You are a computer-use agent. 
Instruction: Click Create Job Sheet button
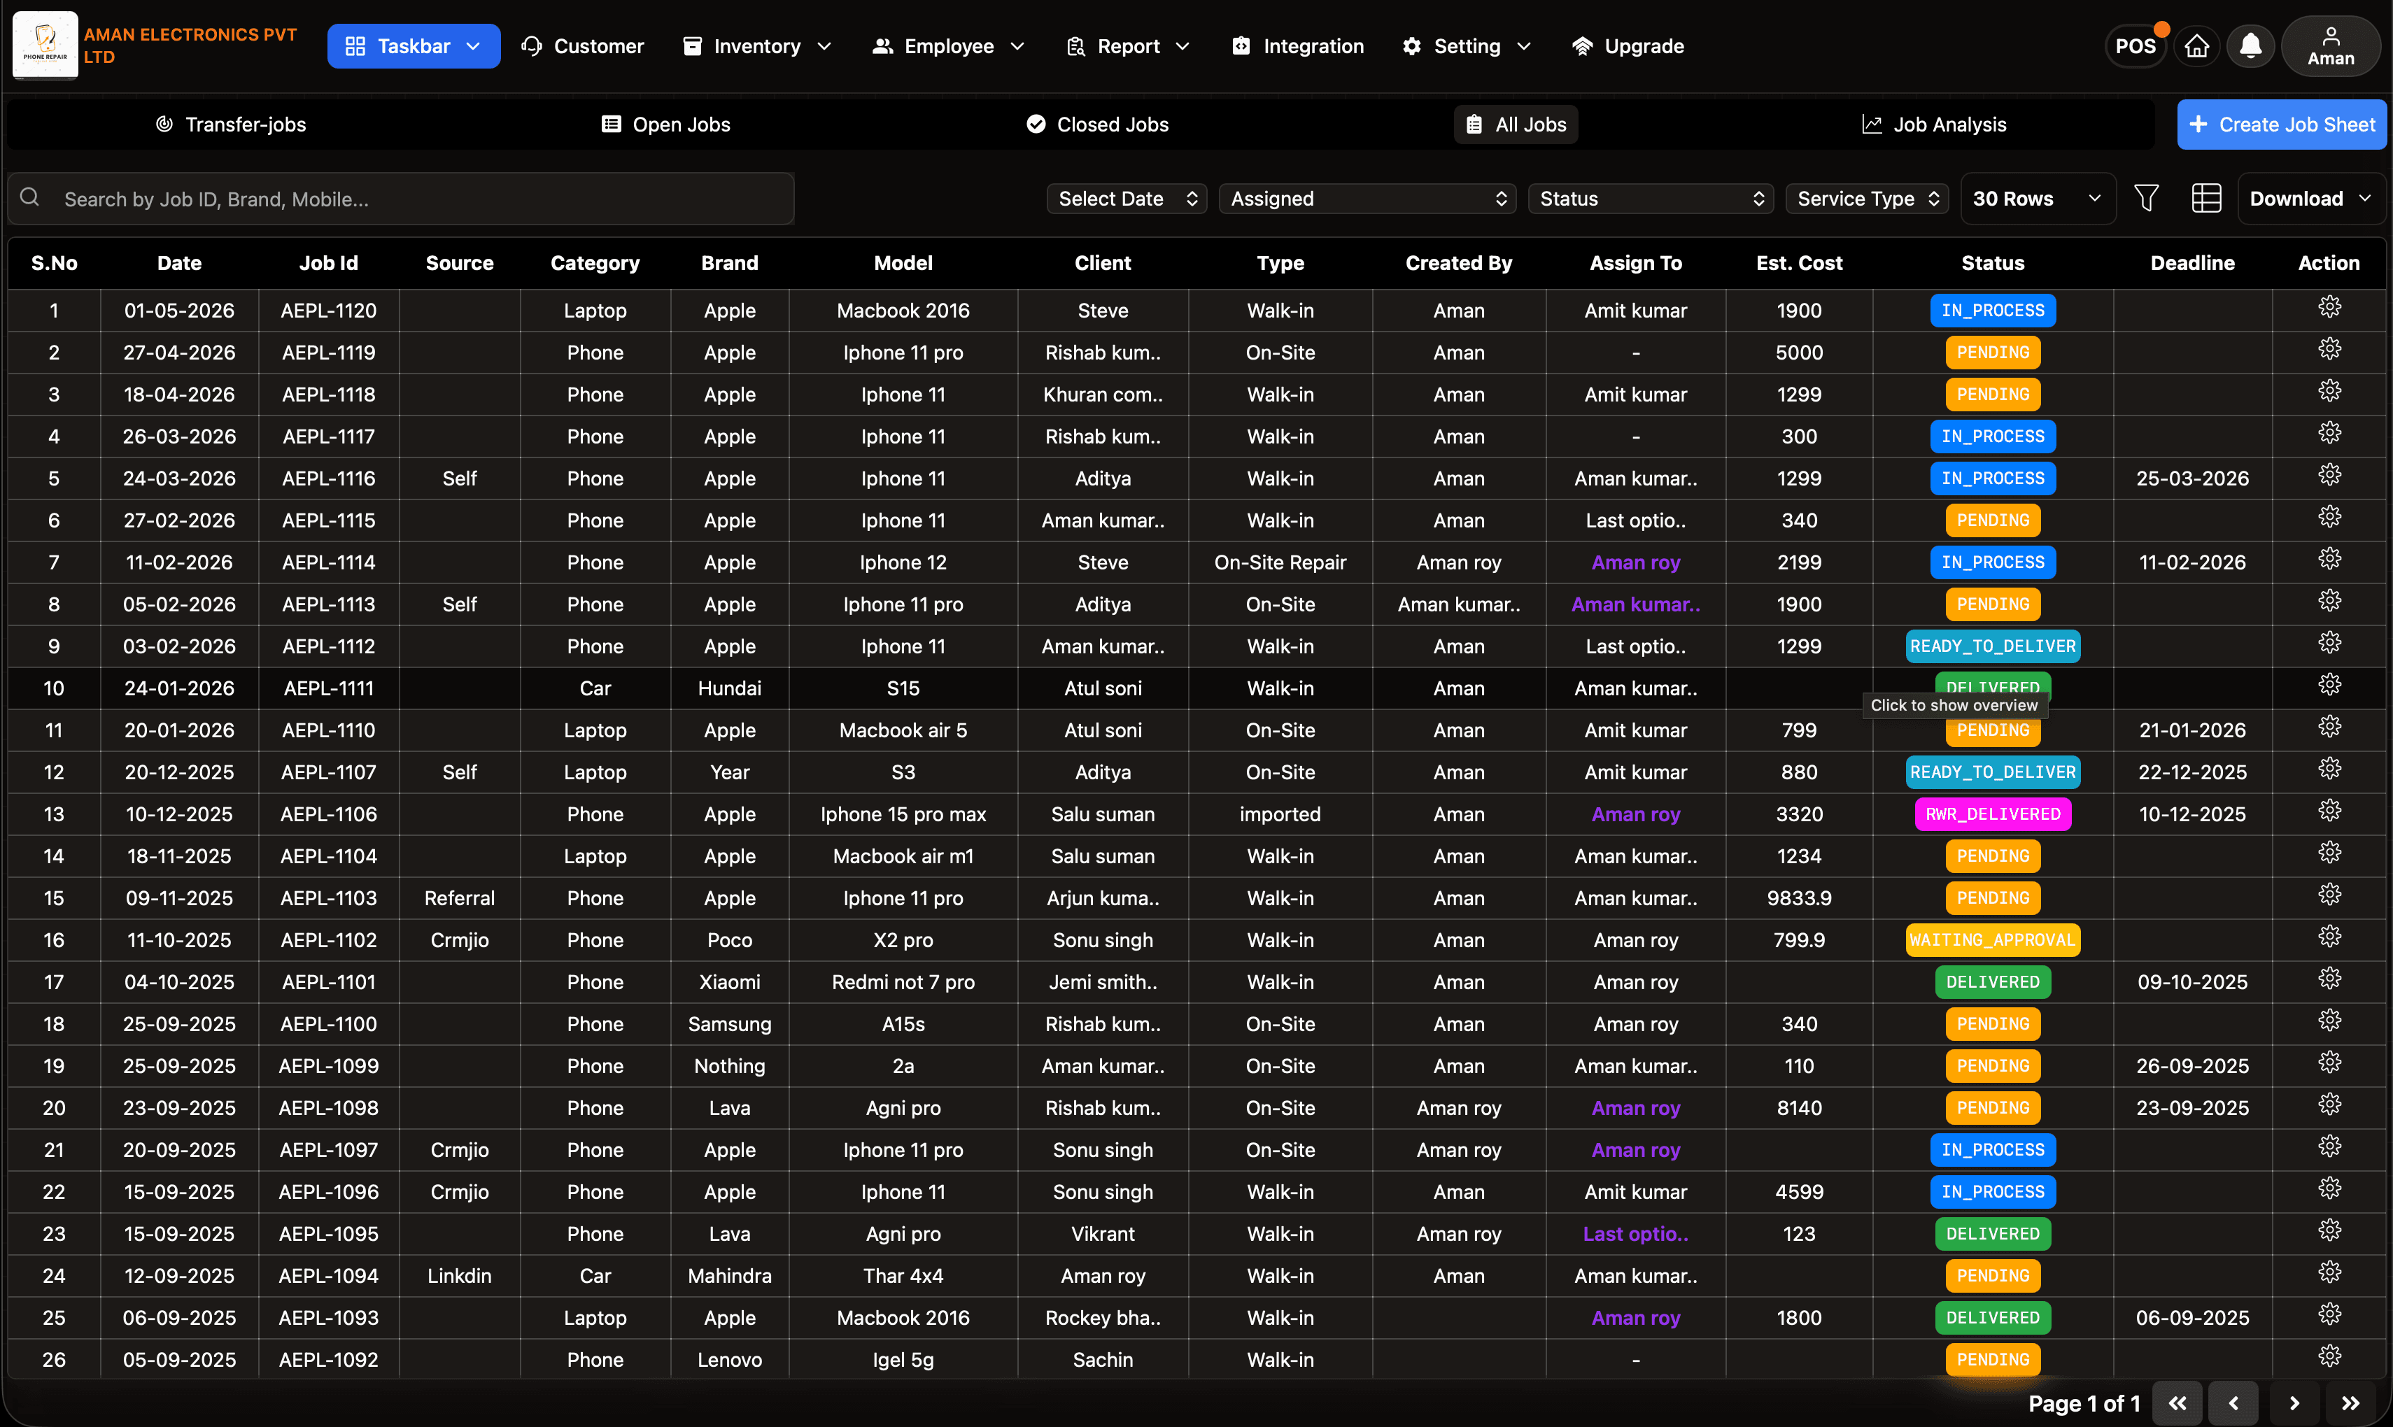[x=2282, y=124]
